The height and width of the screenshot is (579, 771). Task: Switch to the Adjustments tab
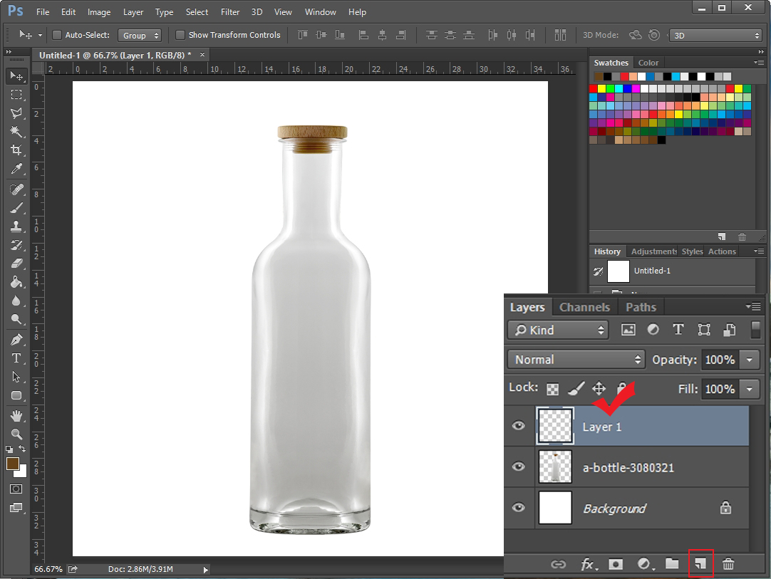coord(654,251)
